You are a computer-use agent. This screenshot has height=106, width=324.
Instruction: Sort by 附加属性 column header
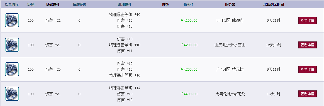[x=125, y=4]
